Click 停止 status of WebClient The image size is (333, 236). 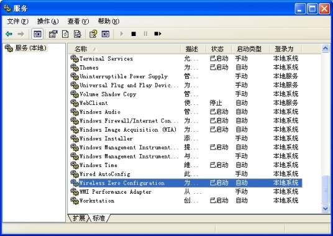pyautogui.click(x=216, y=103)
